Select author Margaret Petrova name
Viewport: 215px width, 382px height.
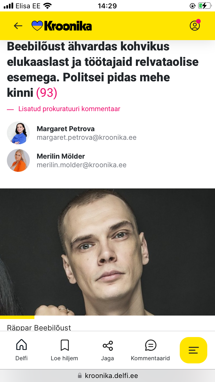tap(66, 129)
